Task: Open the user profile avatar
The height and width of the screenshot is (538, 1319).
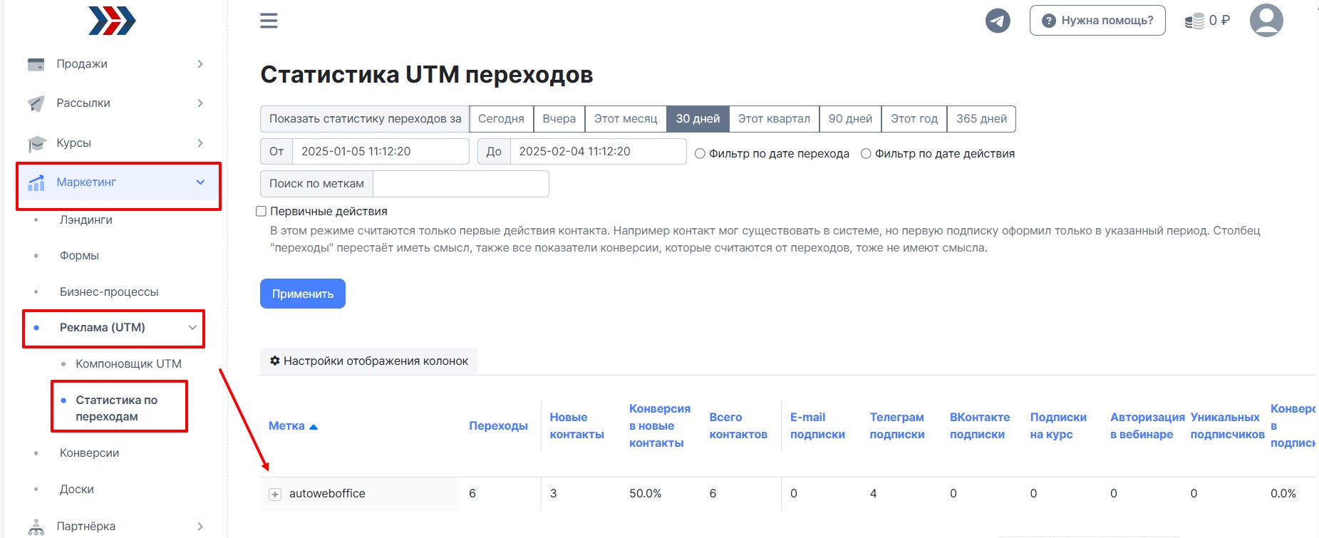Action: pos(1266,20)
